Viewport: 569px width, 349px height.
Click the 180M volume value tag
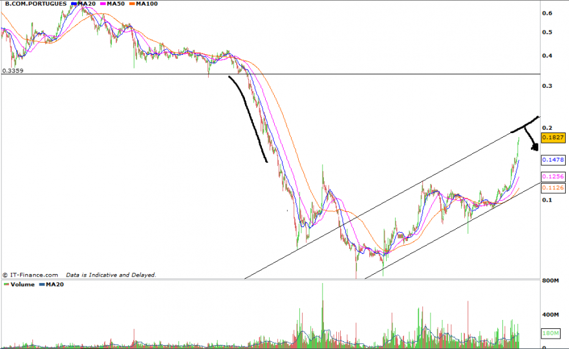click(x=550, y=333)
